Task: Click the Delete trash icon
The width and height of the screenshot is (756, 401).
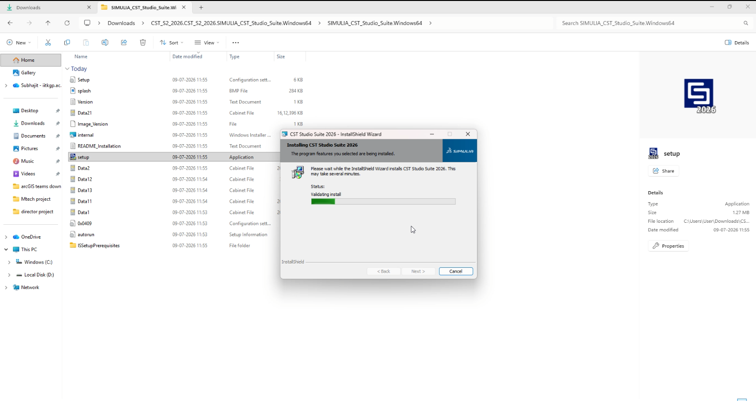Action: tap(143, 43)
